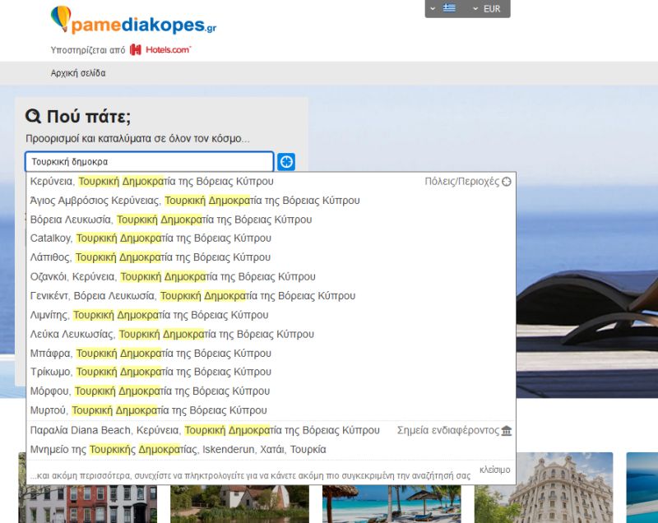Open the tropical beach umbrellas thumbnail
Image resolution: width=658 pixels, height=523 pixels.
click(392, 504)
